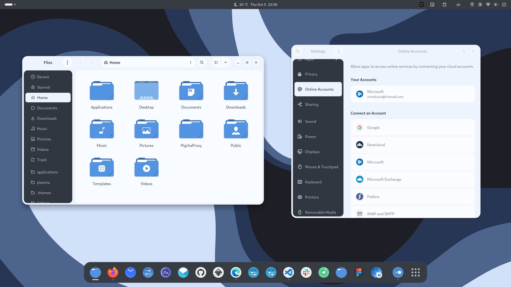Launch Firefox from the dock
The width and height of the screenshot is (511, 287).
(x=113, y=272)
